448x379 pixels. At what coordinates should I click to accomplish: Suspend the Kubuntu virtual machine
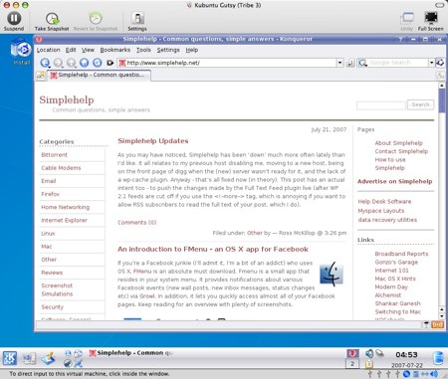point(14,21)
